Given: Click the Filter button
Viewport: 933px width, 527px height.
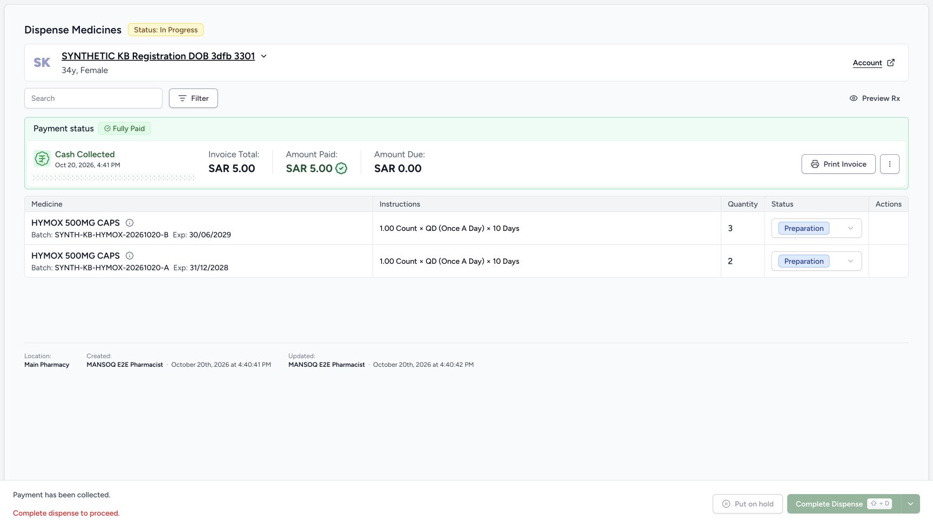Looking at the screenshot, I should pyautogui.click(x=193, y=98).
